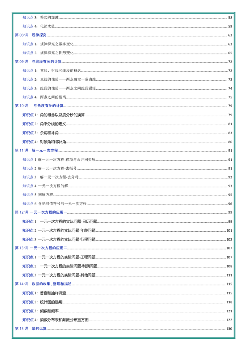
Task: Select the entry "同解方程"
Action: pos(127,195)
